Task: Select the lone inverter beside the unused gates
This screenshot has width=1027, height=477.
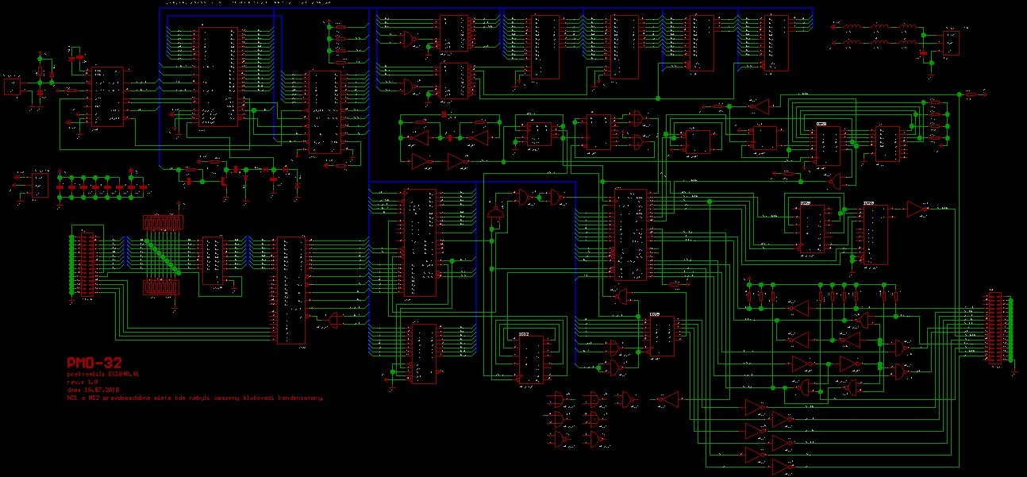Action: (670, 401)
